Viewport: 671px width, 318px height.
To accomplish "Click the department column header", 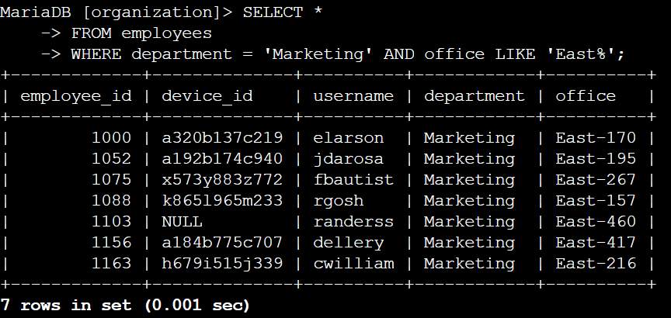I will pos(474,96).
